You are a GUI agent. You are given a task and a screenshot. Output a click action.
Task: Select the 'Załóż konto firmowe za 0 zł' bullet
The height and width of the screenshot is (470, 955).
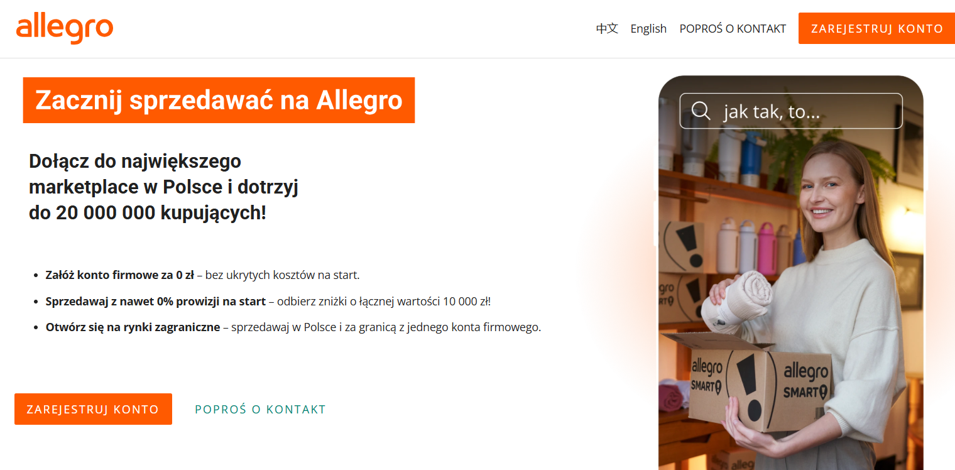pyautogui.click(x=202, y=275)
